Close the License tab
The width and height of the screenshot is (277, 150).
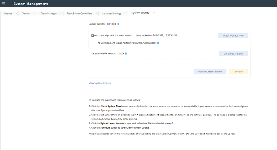(x=16, y=13)
